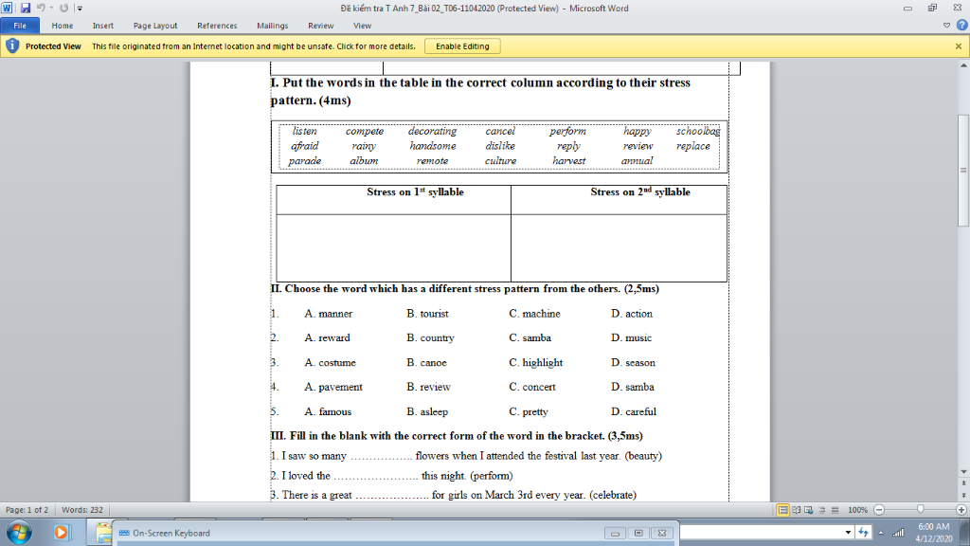The height and width of the screenshot is (546, 970).
Task: Click the word 'schoolbag' in word box
Action: click(698, 131)
